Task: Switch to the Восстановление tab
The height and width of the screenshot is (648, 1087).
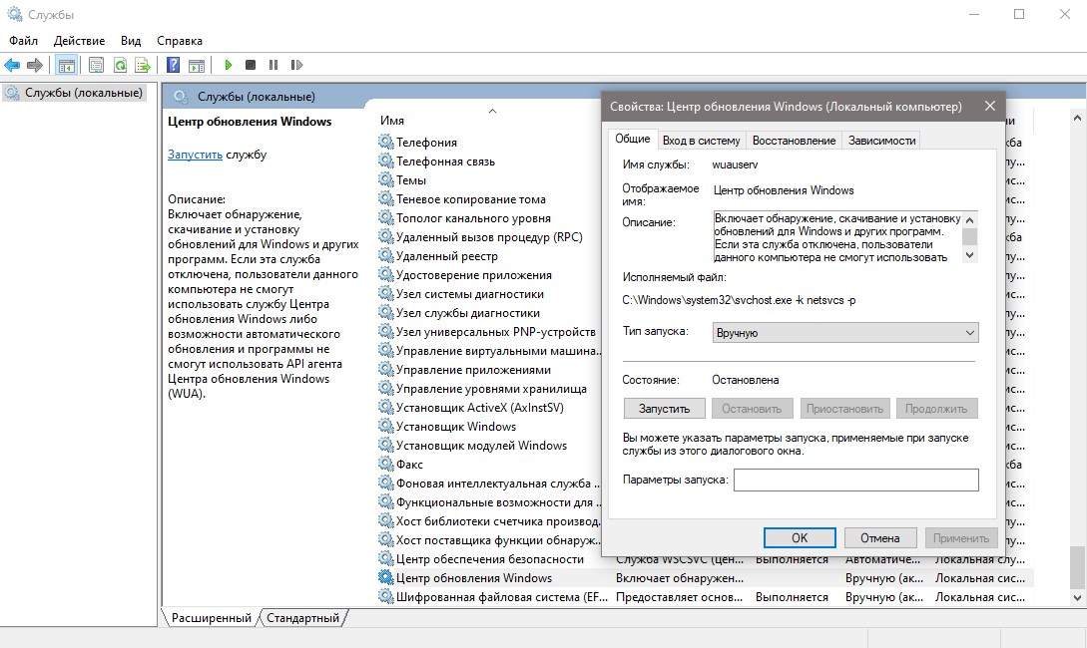Action: click(794, 141)
